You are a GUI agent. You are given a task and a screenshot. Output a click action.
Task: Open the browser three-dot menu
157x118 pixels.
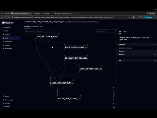point(155,17)
